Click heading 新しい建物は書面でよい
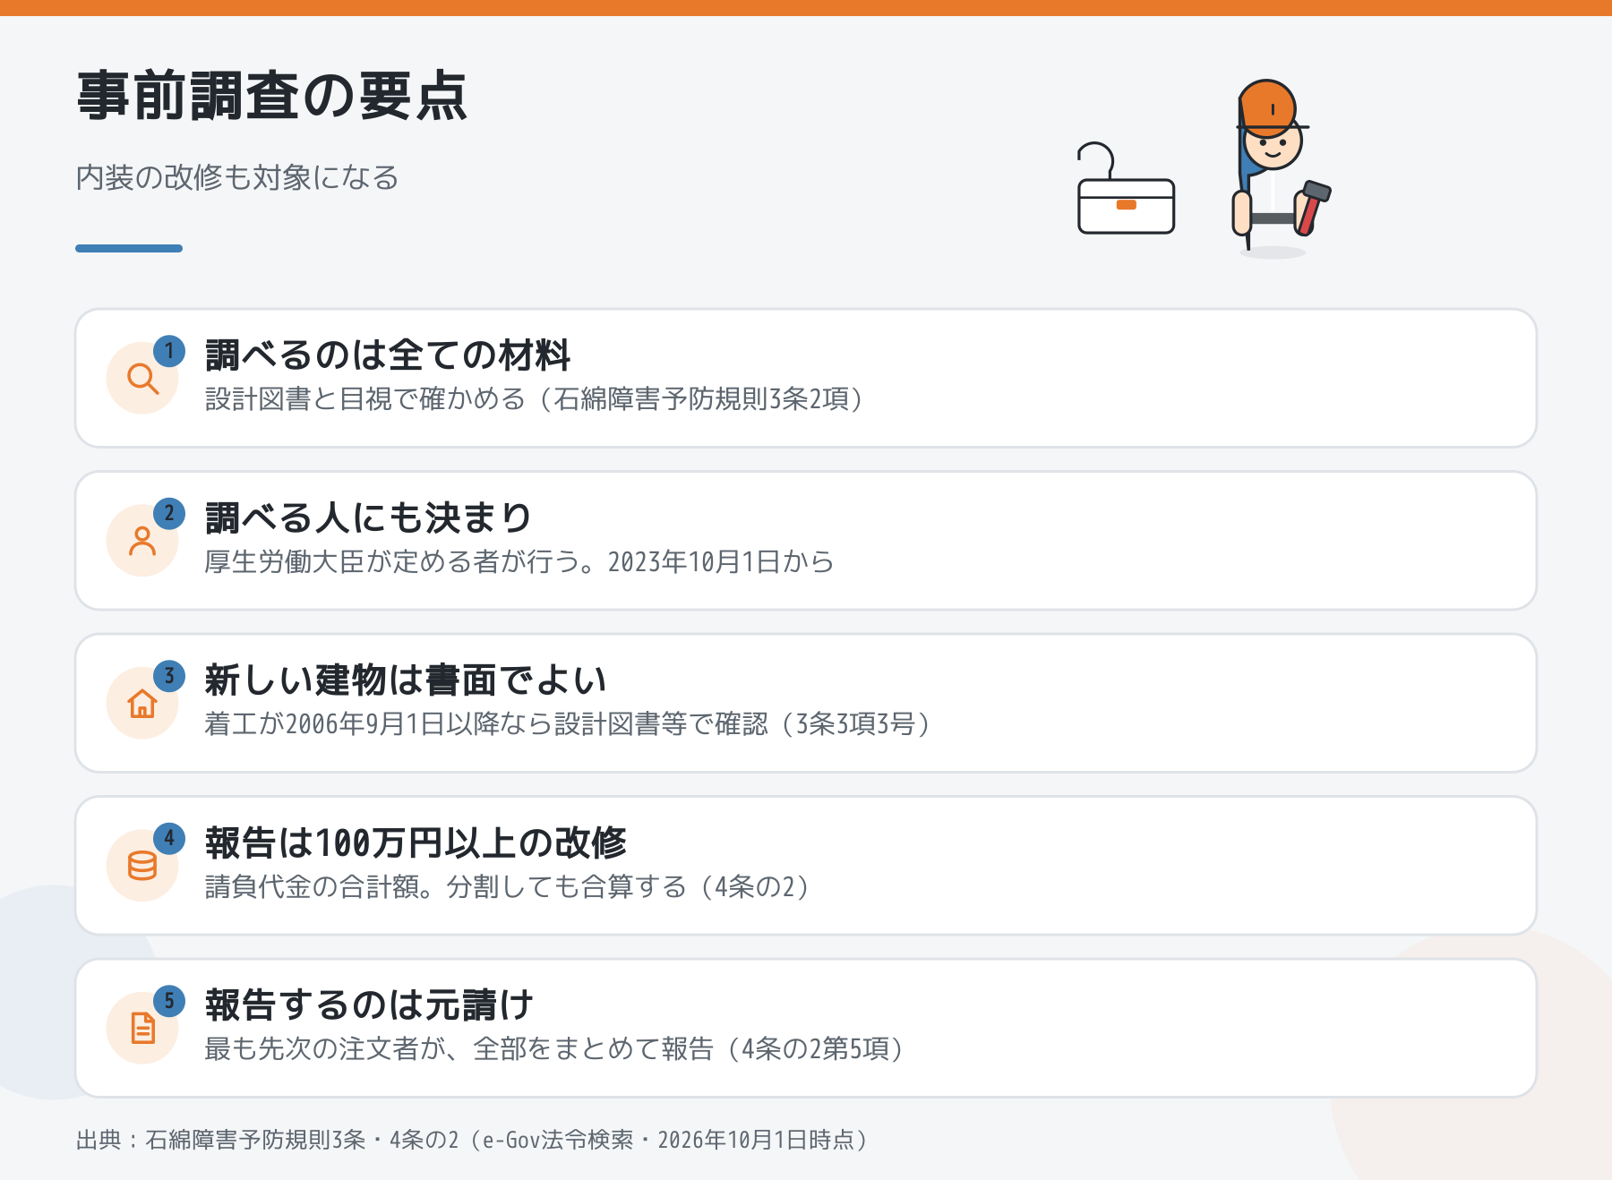This screenshot has width=1612, height=1180. (x=406, y=680)
